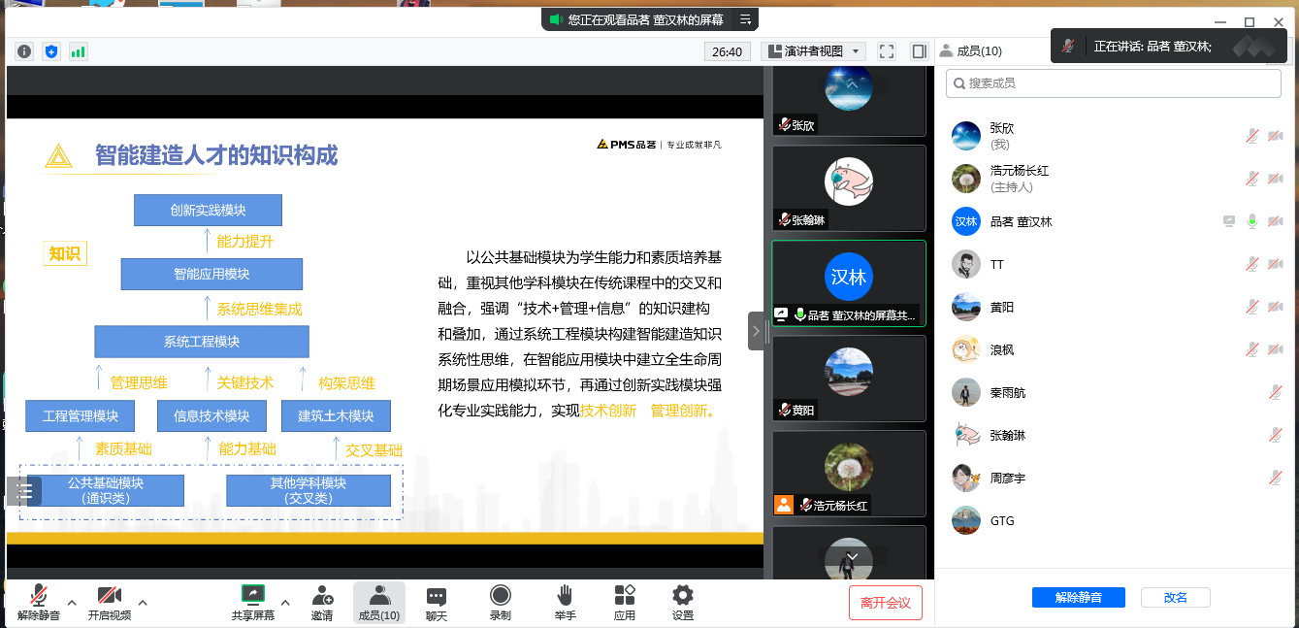Collapse the video strip with side arrow
Screen dimensions: 1299x628
click(x=756, y=331)
